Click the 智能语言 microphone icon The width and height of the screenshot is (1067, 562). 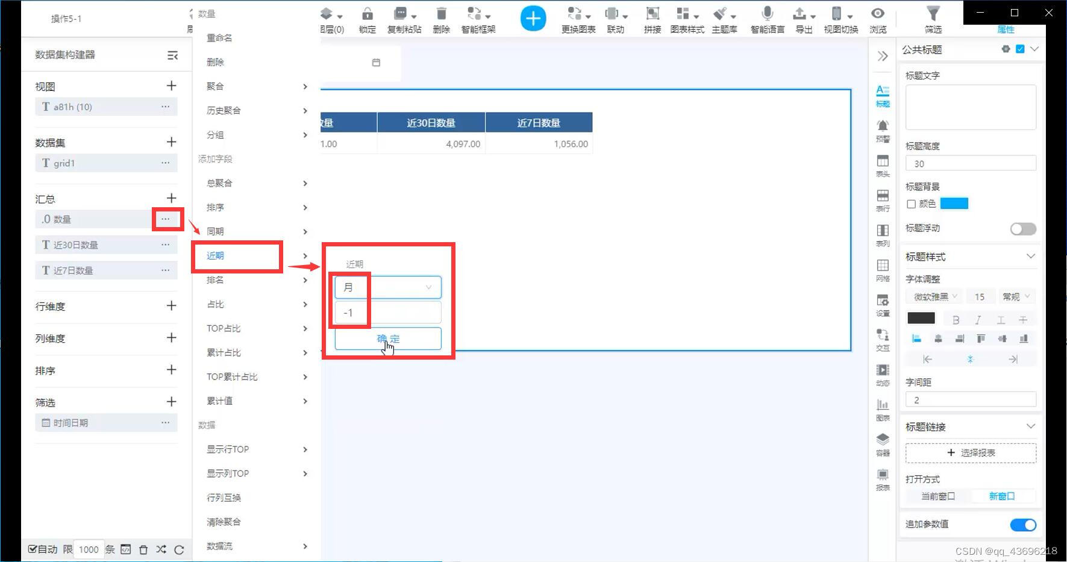(x=767, y=14)
